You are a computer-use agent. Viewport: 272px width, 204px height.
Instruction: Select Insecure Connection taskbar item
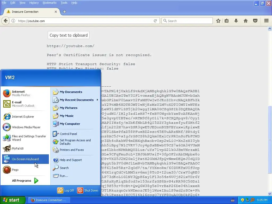[x=49, y=200]
